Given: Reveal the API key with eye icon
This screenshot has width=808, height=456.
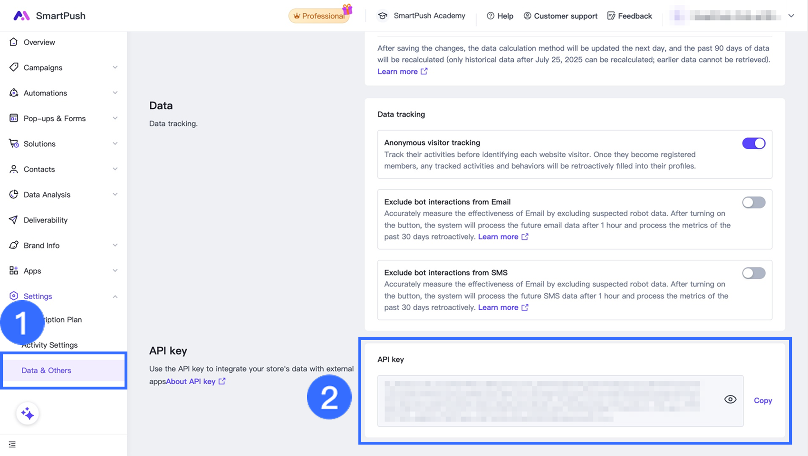Looking at the screenshot, I should [730, 399].
